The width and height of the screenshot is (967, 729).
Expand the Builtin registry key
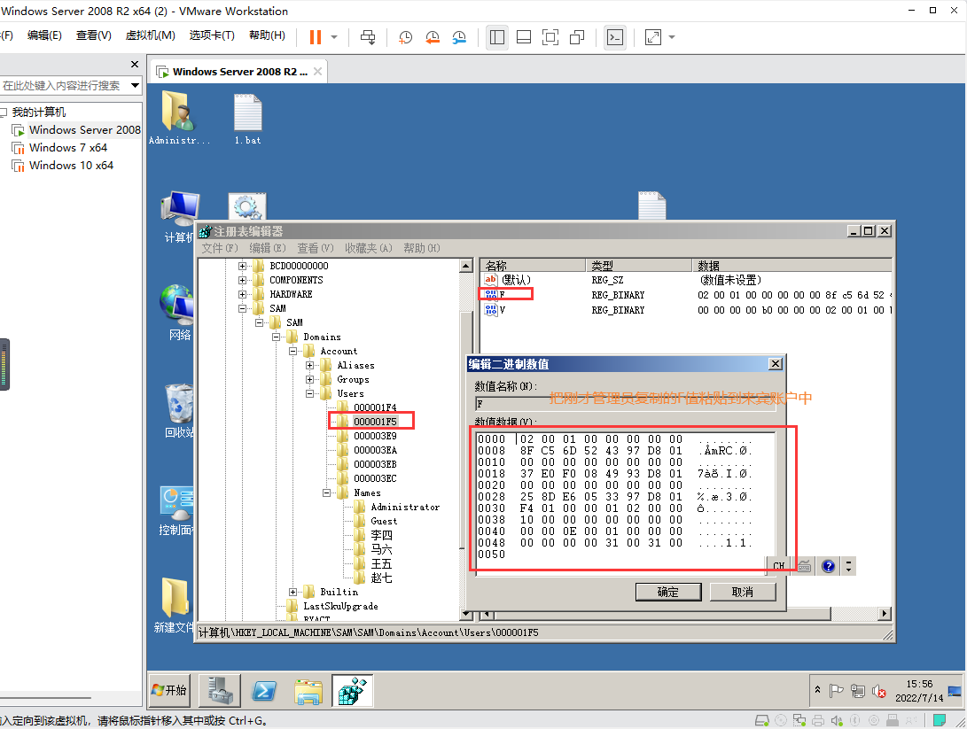[293, 593]
